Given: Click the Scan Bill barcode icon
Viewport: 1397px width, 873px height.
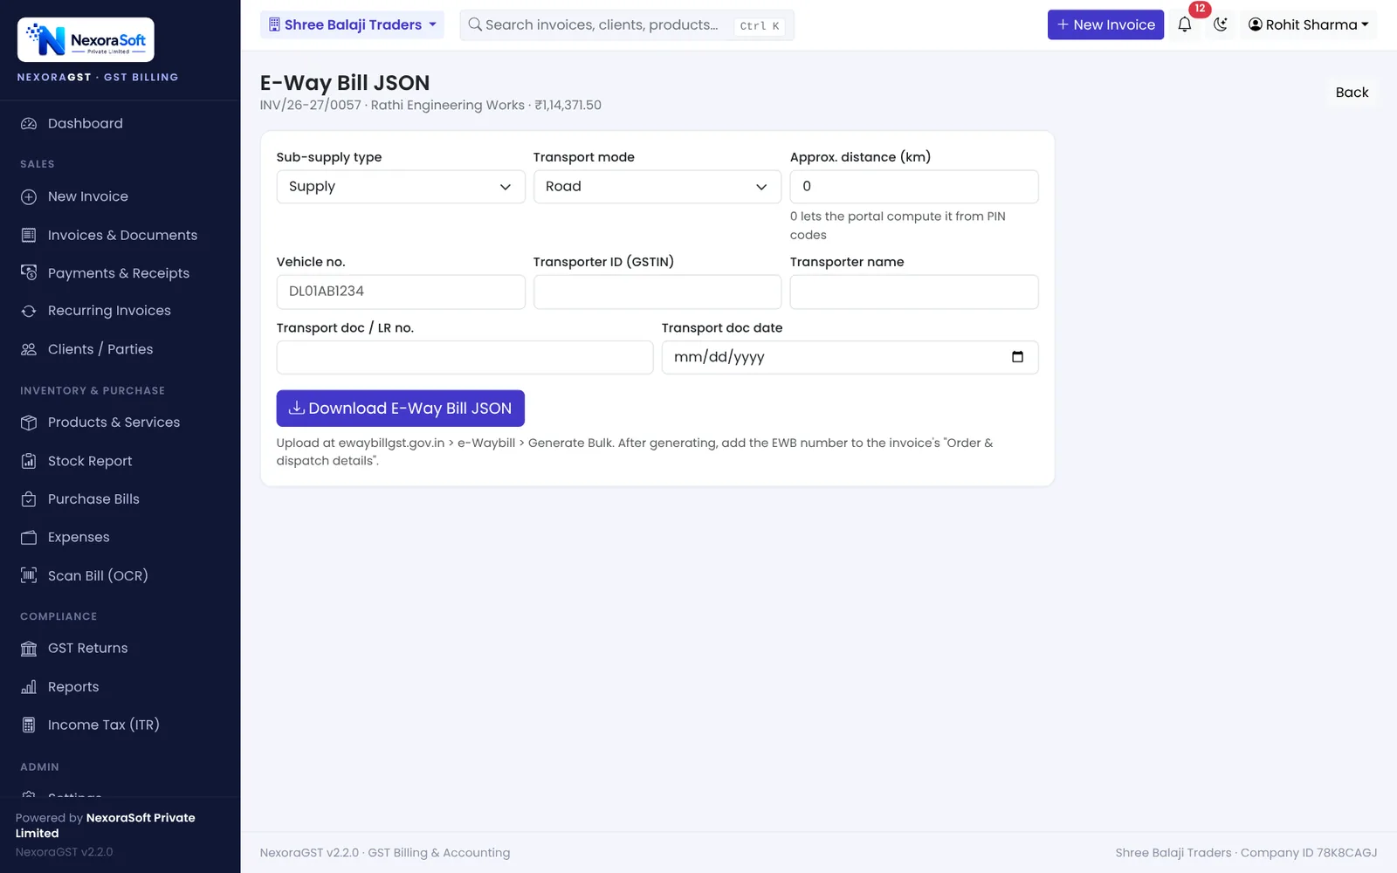Looking at the screenshot, I should point(29,576).
